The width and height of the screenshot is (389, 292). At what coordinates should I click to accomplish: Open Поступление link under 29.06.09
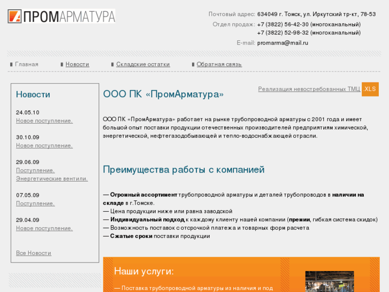tap(35, 170)
